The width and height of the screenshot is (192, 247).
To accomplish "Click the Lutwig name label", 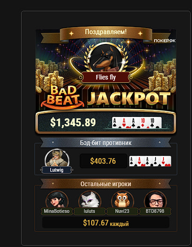I will tap(57, 170).
